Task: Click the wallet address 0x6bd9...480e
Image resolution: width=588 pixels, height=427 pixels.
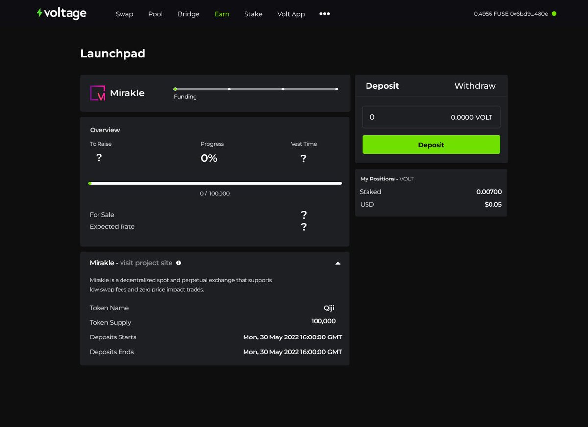Action: (x=529, y=14)
